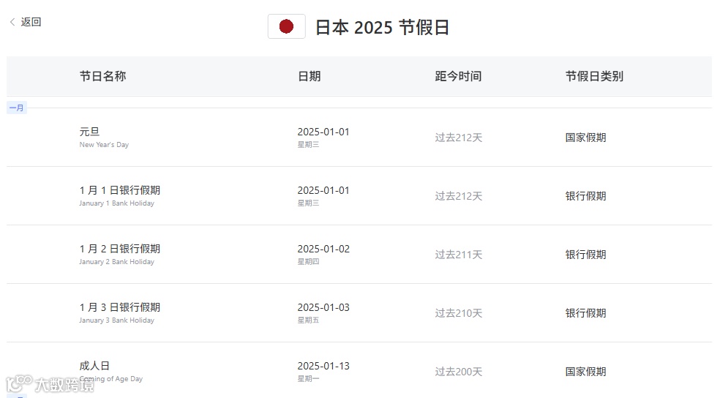
Task: Click the date 2025-01-13
Action: 323,366
